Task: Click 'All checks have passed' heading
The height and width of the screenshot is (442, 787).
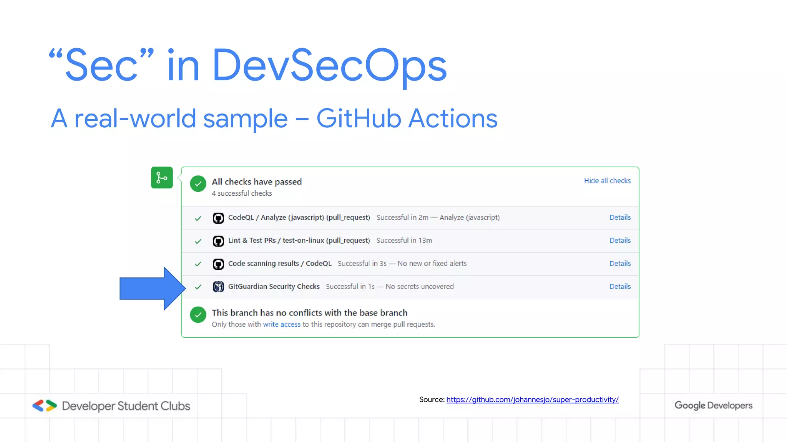Action: (257, 182)
